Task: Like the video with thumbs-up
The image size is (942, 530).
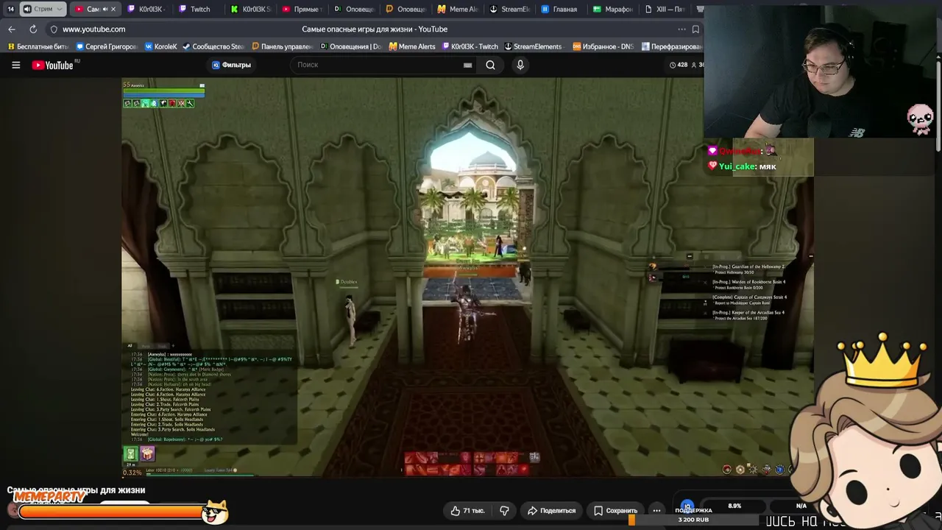Action: point(468,510)
